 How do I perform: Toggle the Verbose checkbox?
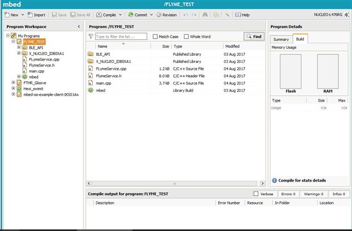[x=256, y=194]
